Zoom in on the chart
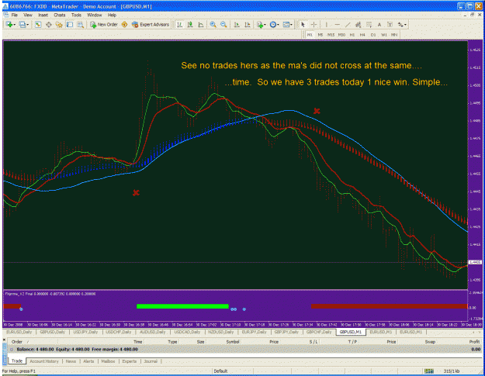 point(213,25)
